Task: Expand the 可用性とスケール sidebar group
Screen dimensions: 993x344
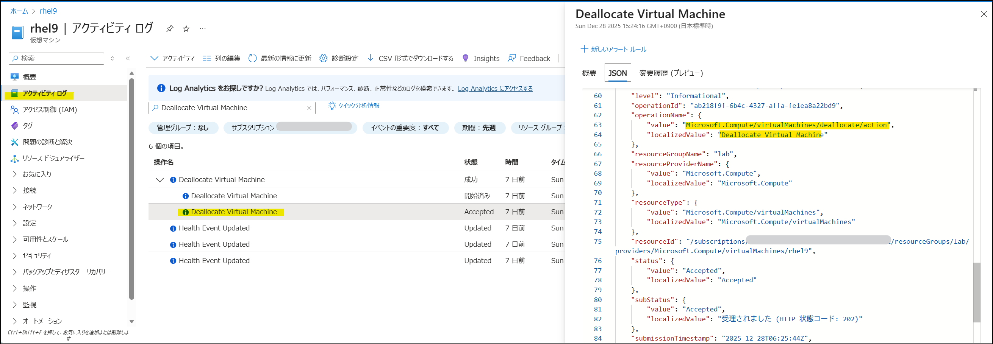Action: [15, 240]
